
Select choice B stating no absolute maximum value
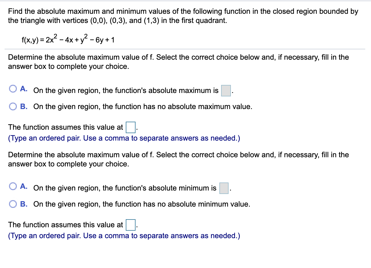(13, 106)
